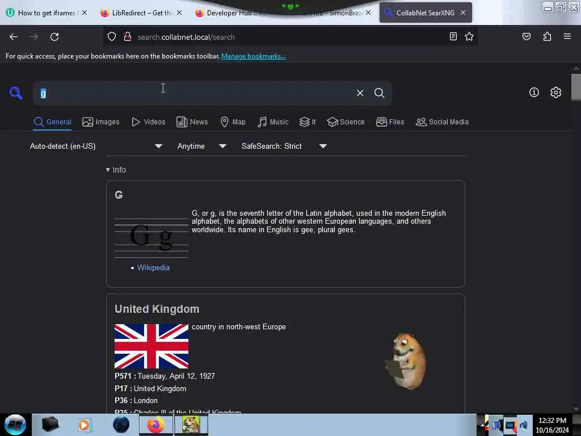Click the Union Jack flag image
The width and height of the screenshot is (581, 436).
click(x=151, y=346)
